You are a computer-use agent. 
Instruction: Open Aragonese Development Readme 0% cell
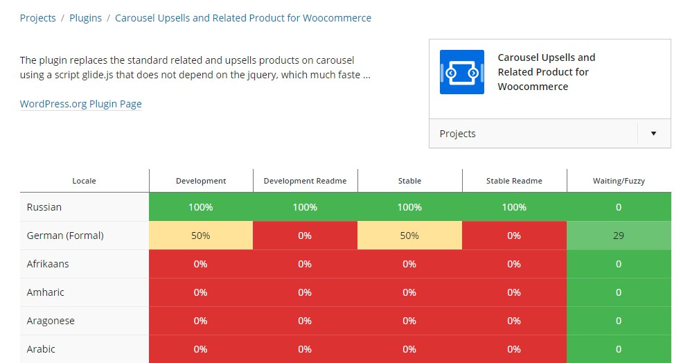click(305, 321)
